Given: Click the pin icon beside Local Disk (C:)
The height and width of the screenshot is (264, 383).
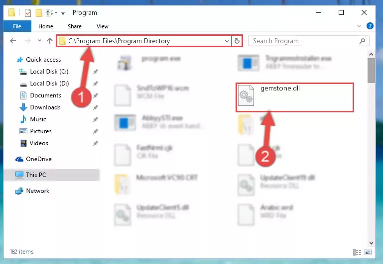Looking at the screenshot, I should pyautogui.click(x=95, y=72).
